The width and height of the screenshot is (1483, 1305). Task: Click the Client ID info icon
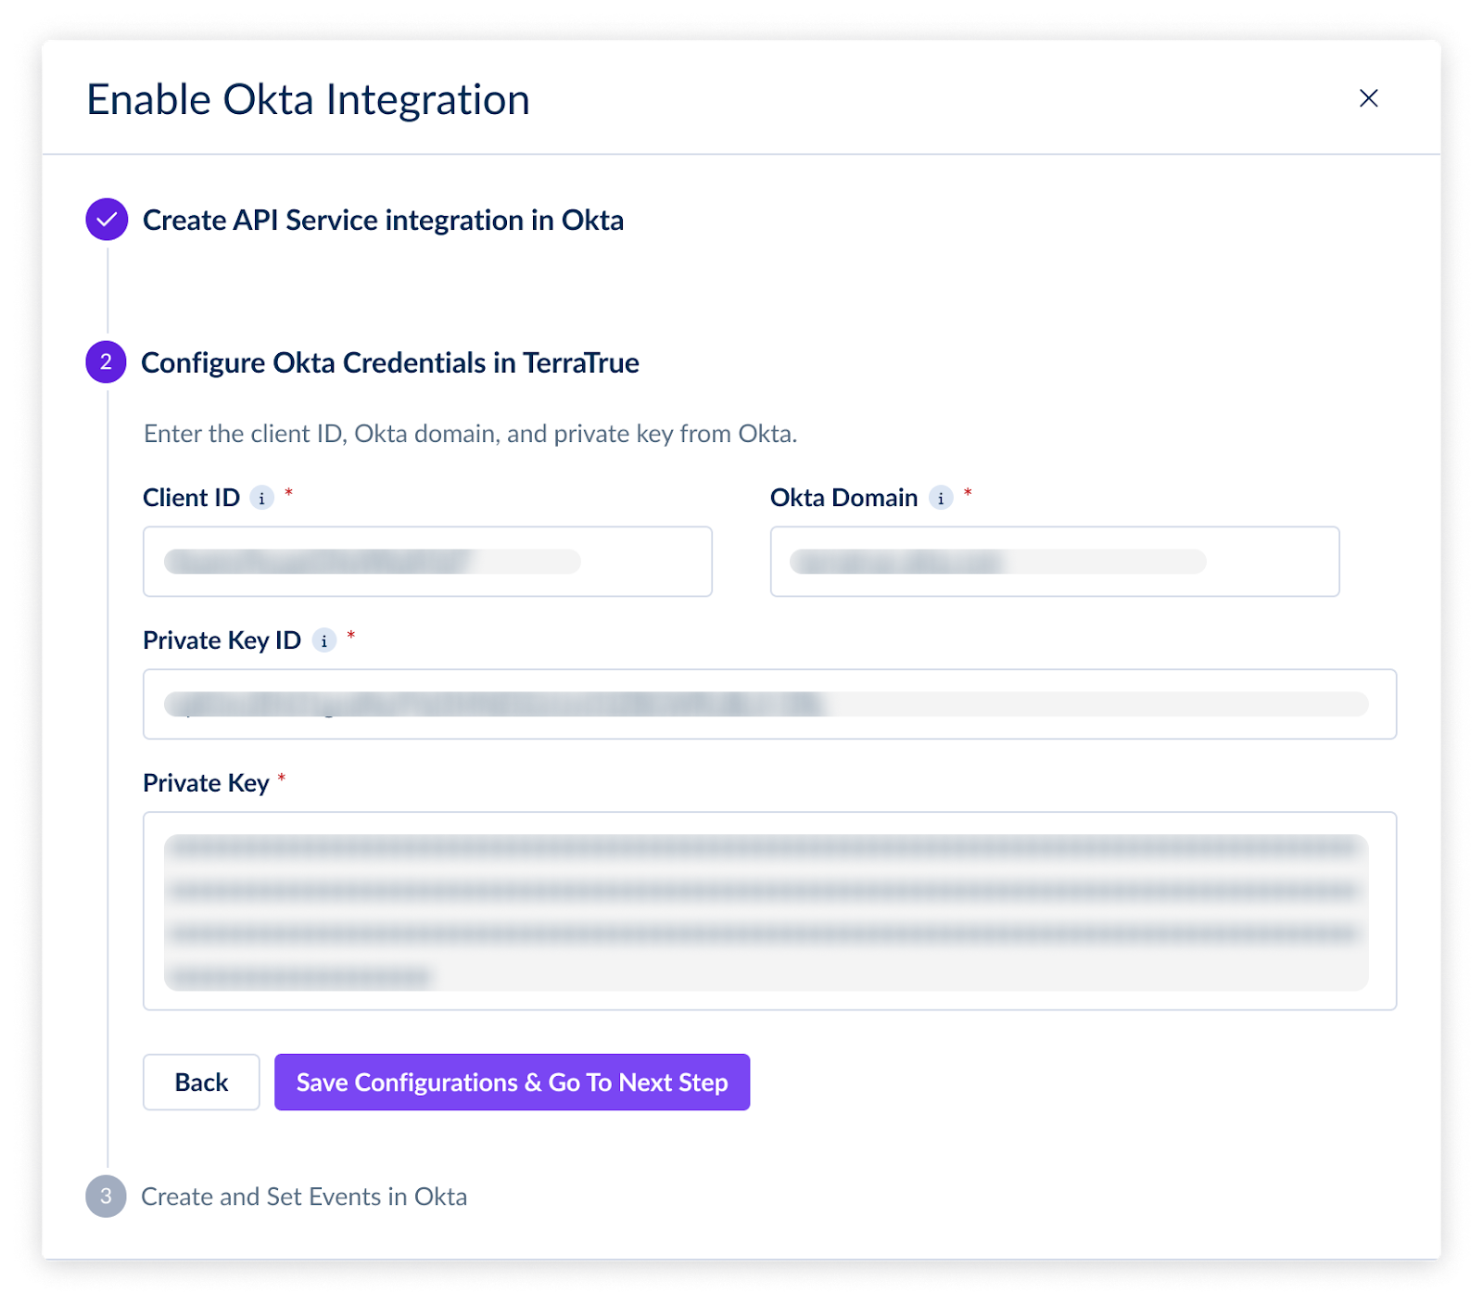click(x=262, y=499)
